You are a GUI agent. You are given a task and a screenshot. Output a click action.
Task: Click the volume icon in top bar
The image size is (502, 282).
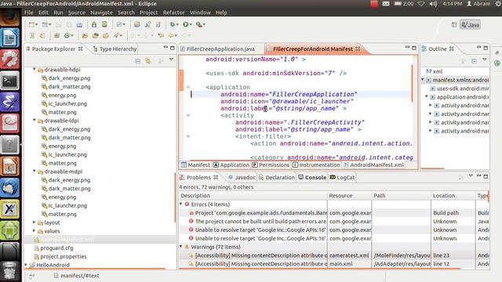click(x=433, y=3)
